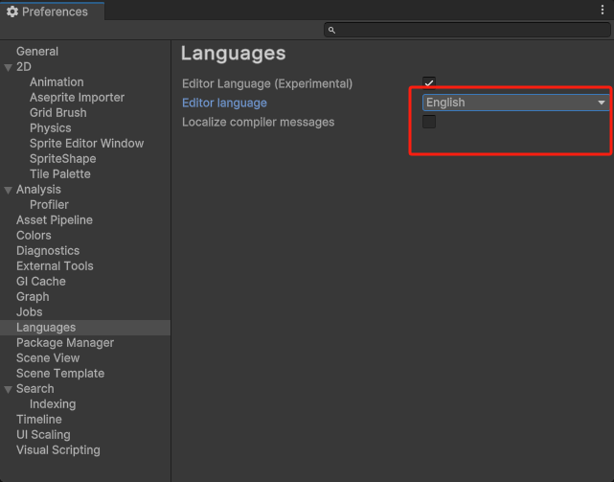The width and height of the screenshot is (614, 482).
Task: Select the Preferences tab
Action: (x=48, y=11)
